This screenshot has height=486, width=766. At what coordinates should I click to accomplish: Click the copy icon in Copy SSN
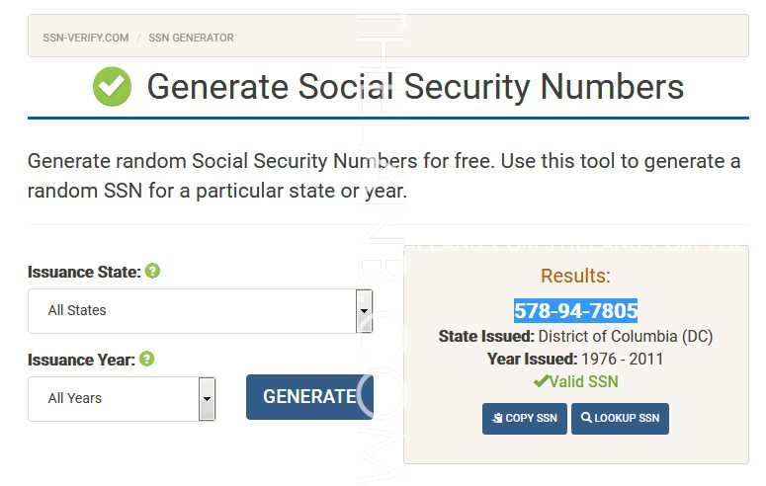(x=497, y=418)
